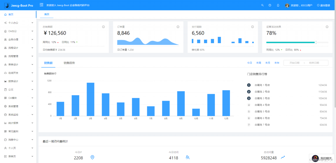Click store row 白鹭岛 7 号店
The width and height of the screenshot is (336, 163).
[287, 125]
